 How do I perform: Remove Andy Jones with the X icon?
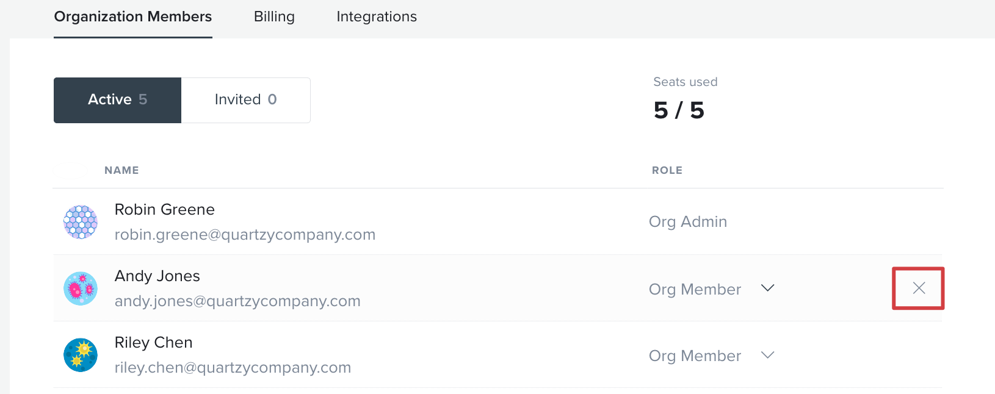(x=919, y=288)
